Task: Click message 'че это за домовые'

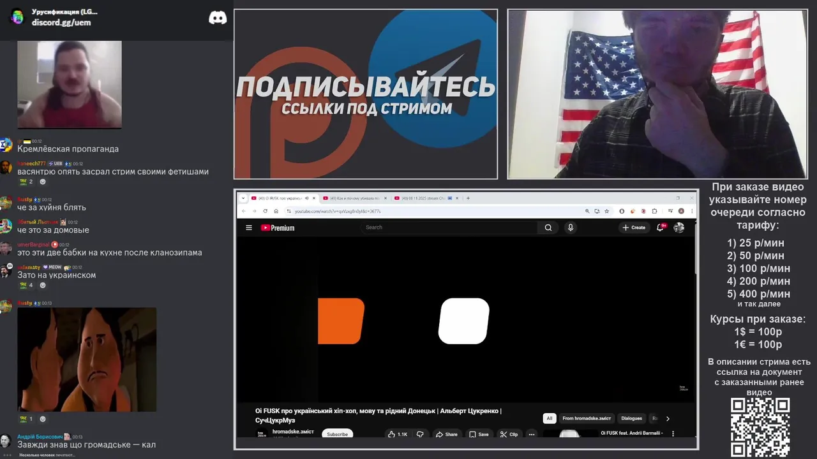Action: point(53,230)
